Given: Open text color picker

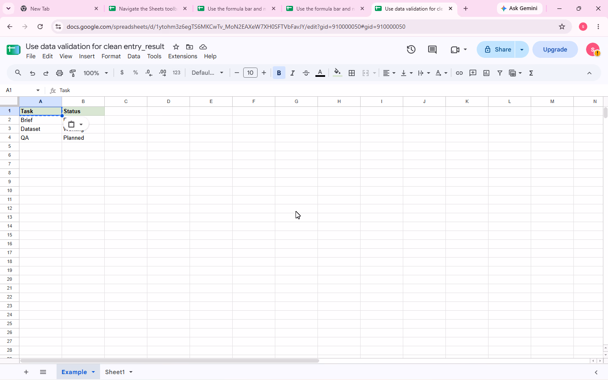Looking at the screenshot, I should tap(320, 73).
